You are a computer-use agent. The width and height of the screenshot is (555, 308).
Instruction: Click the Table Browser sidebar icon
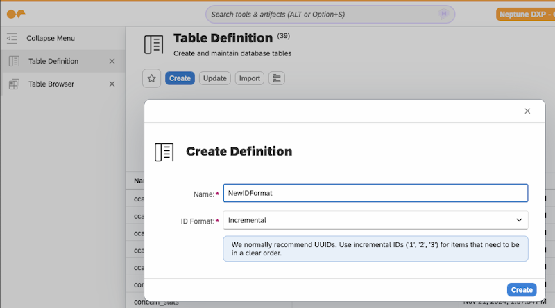tap(14, 84)
